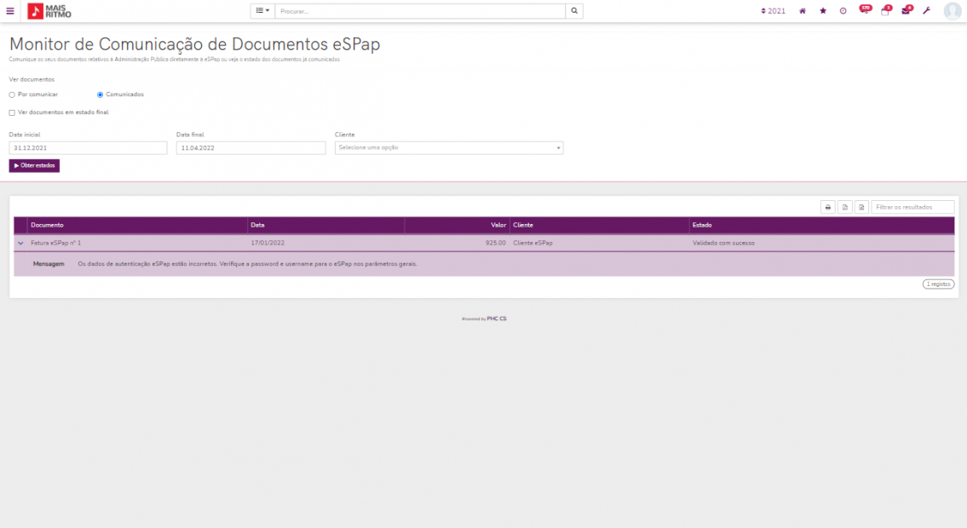967x528 pixels.
Task: Click the magnifier search button
Action: (574, 11)
